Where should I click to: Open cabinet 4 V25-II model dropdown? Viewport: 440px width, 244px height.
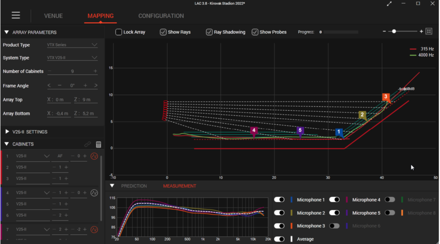pyautogui.click(x=33, y=193)
